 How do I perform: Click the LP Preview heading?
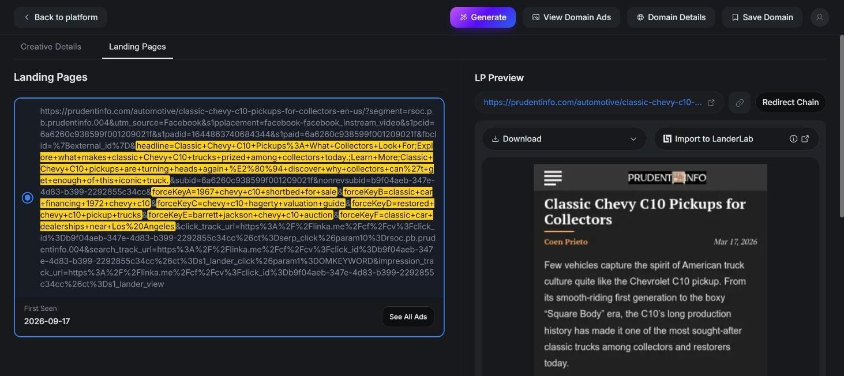(499, 78)
